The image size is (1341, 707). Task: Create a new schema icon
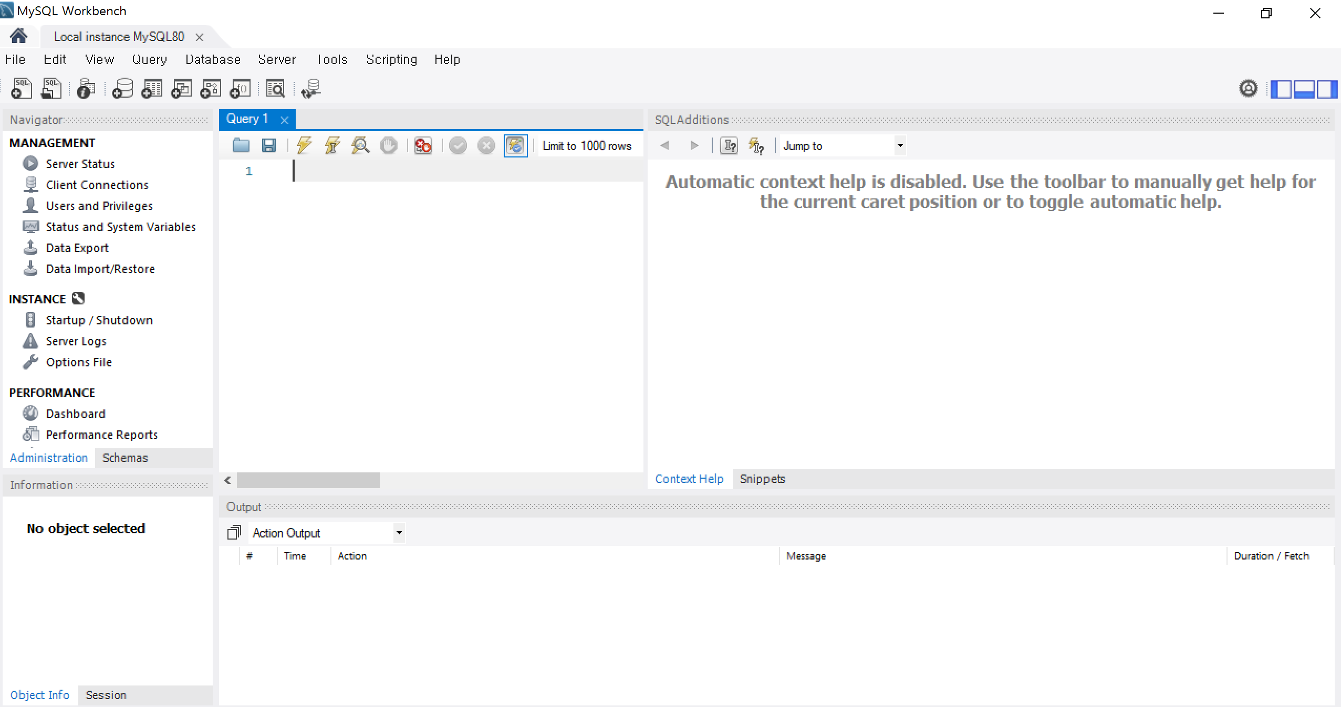click(x=122, y=88)
